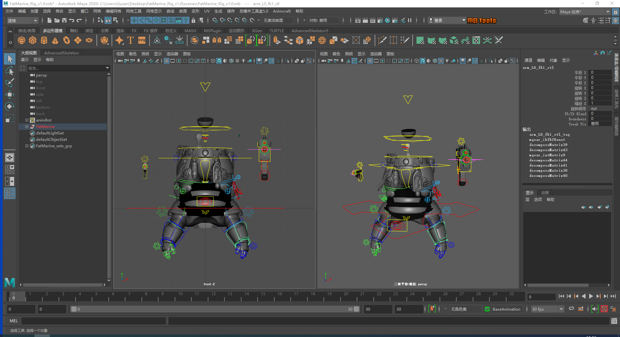Screen dimensions: 620x337
Task: Activate the Move tool
Action: point(10,95)
